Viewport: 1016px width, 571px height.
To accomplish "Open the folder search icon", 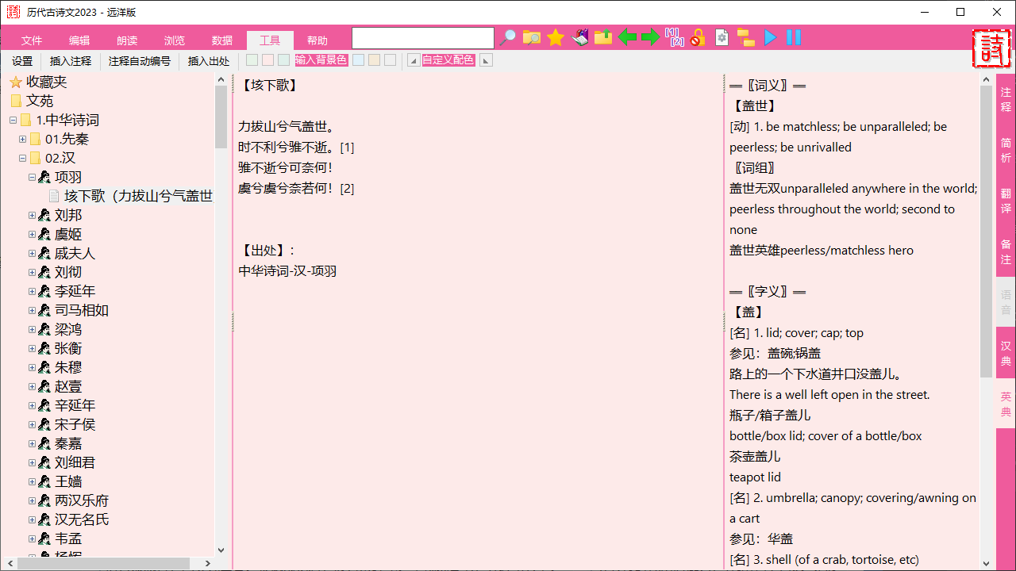I will [531, 37].
